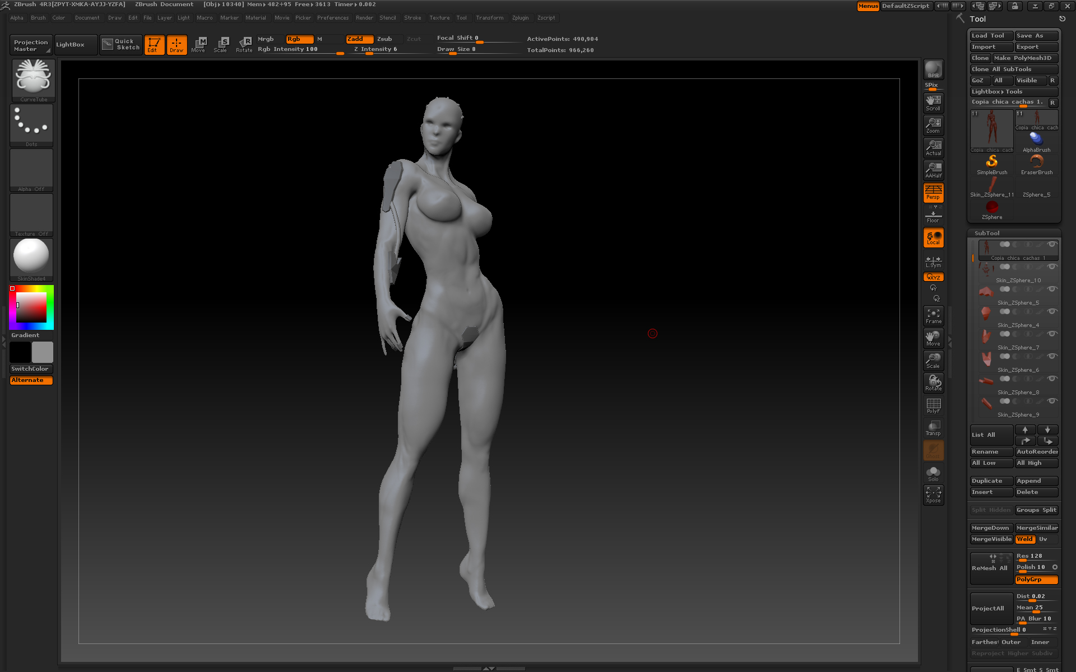
Task: Select the Scroll canvas icon
Action: [x=933, y=102]
